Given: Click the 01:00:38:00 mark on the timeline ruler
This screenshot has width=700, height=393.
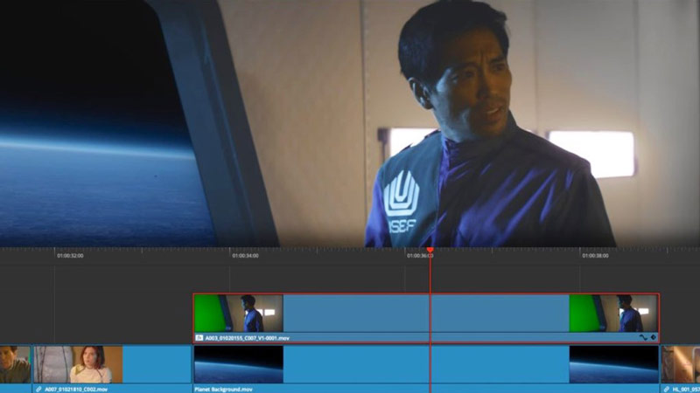Looking at the screenshot, I should click(595, 256).
